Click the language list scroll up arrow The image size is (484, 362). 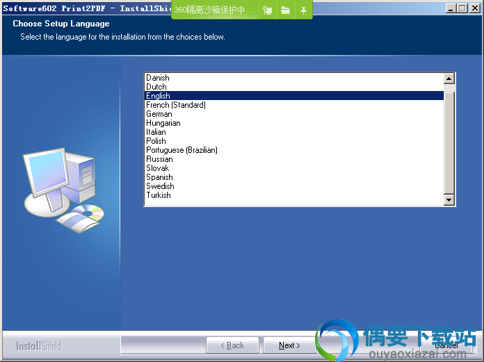pos(449,79)
